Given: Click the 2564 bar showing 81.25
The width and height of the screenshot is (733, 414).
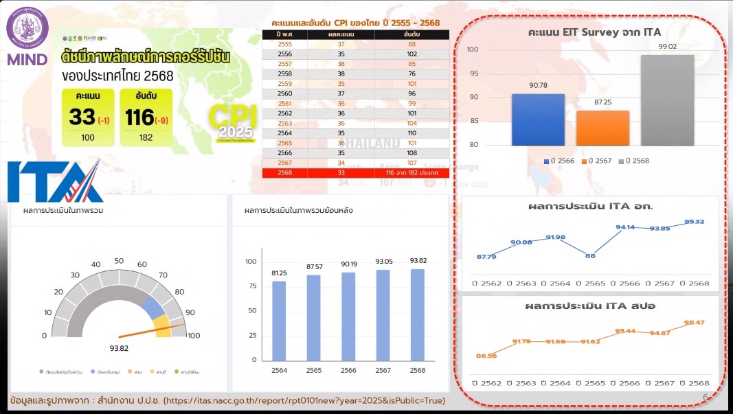Looking at the screenshot, I should point(279,321).
